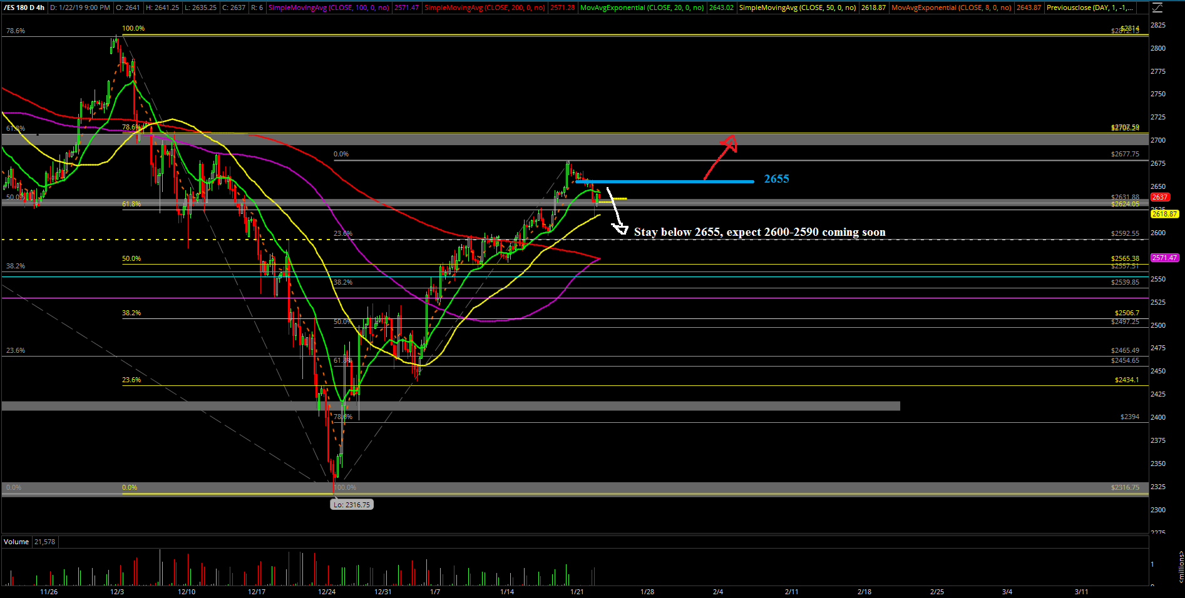Click the magenta 2571.47 bubble on price axis

click(1164, 258)
